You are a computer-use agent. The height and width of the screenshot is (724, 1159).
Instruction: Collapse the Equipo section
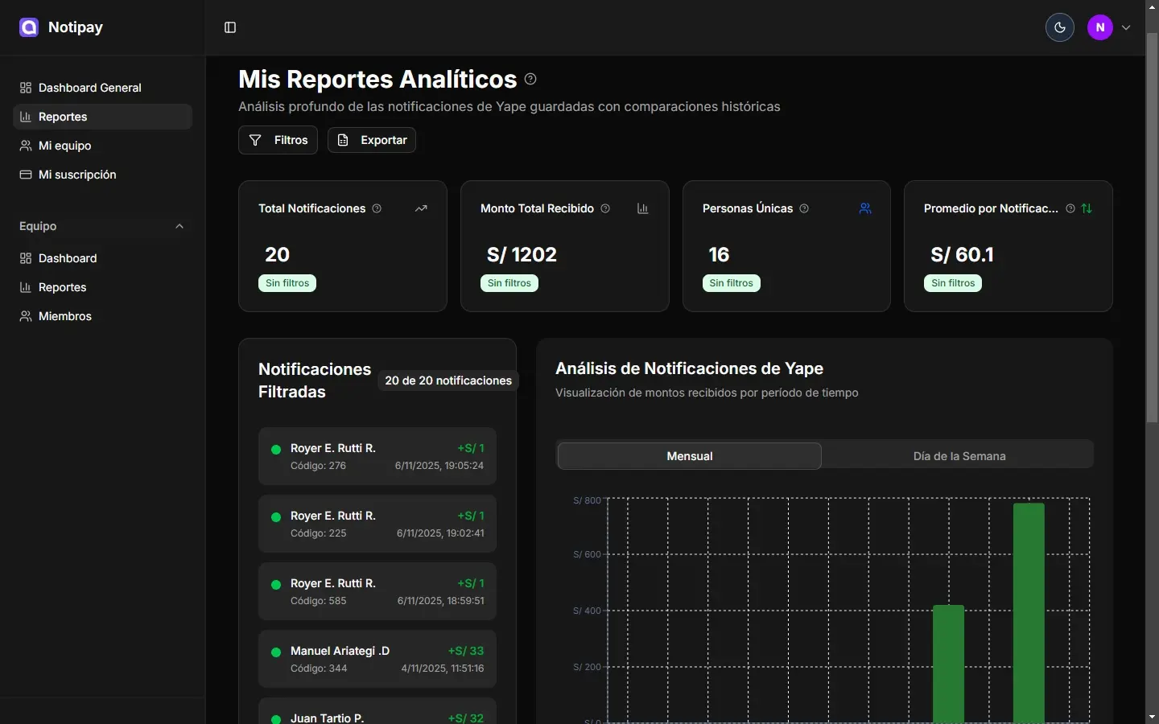tap(179, 226)
